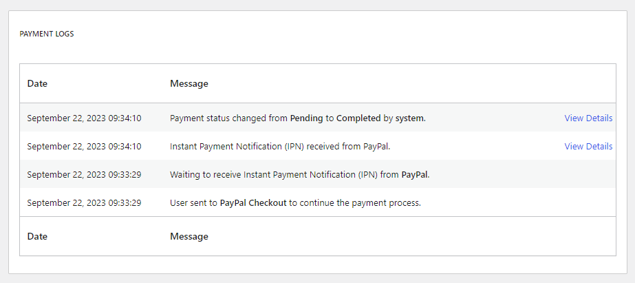Click the Message label in the table footer
Screen dimensions: 635x283
tap(189, 236)
